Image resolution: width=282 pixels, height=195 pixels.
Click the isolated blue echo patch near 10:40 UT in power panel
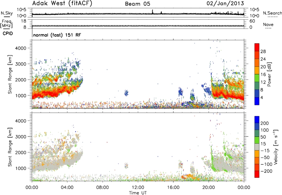click(x=127, y=93)
